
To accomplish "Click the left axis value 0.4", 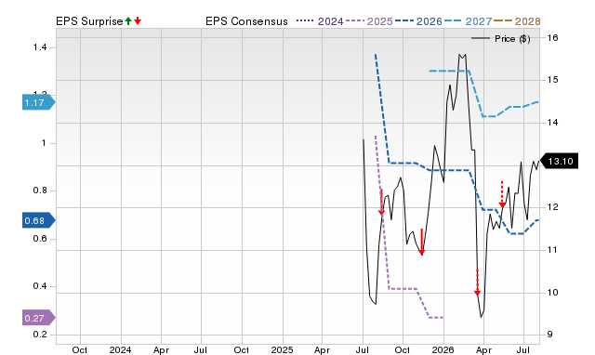I will coord(40,286).
